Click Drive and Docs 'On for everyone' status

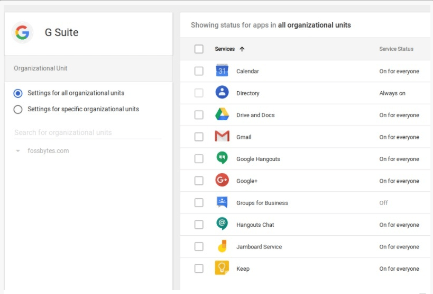[399, 115]
